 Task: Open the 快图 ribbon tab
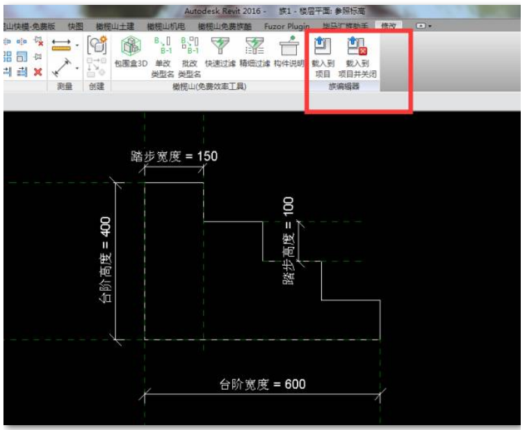click(76, 26)
